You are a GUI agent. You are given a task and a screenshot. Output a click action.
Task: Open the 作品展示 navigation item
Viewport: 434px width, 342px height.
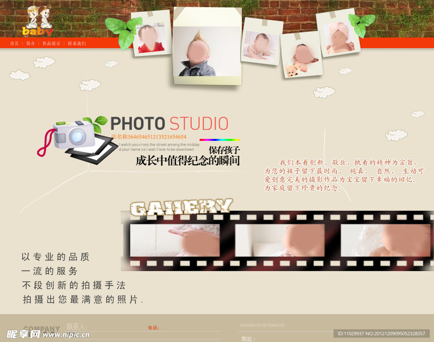[x=51, y=43]
